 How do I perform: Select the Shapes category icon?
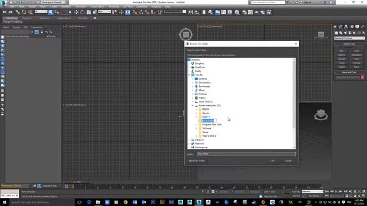[341, 33]
